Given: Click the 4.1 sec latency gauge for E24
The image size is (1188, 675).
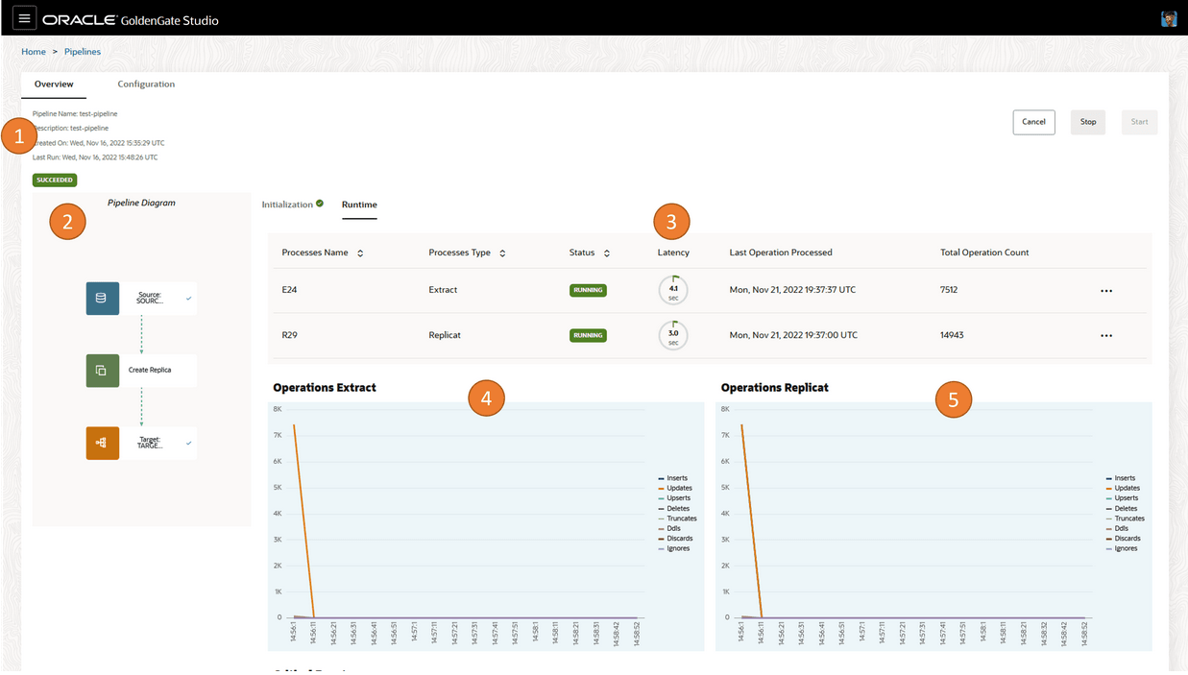Looking at the screenshot, I should coord(672,289).
